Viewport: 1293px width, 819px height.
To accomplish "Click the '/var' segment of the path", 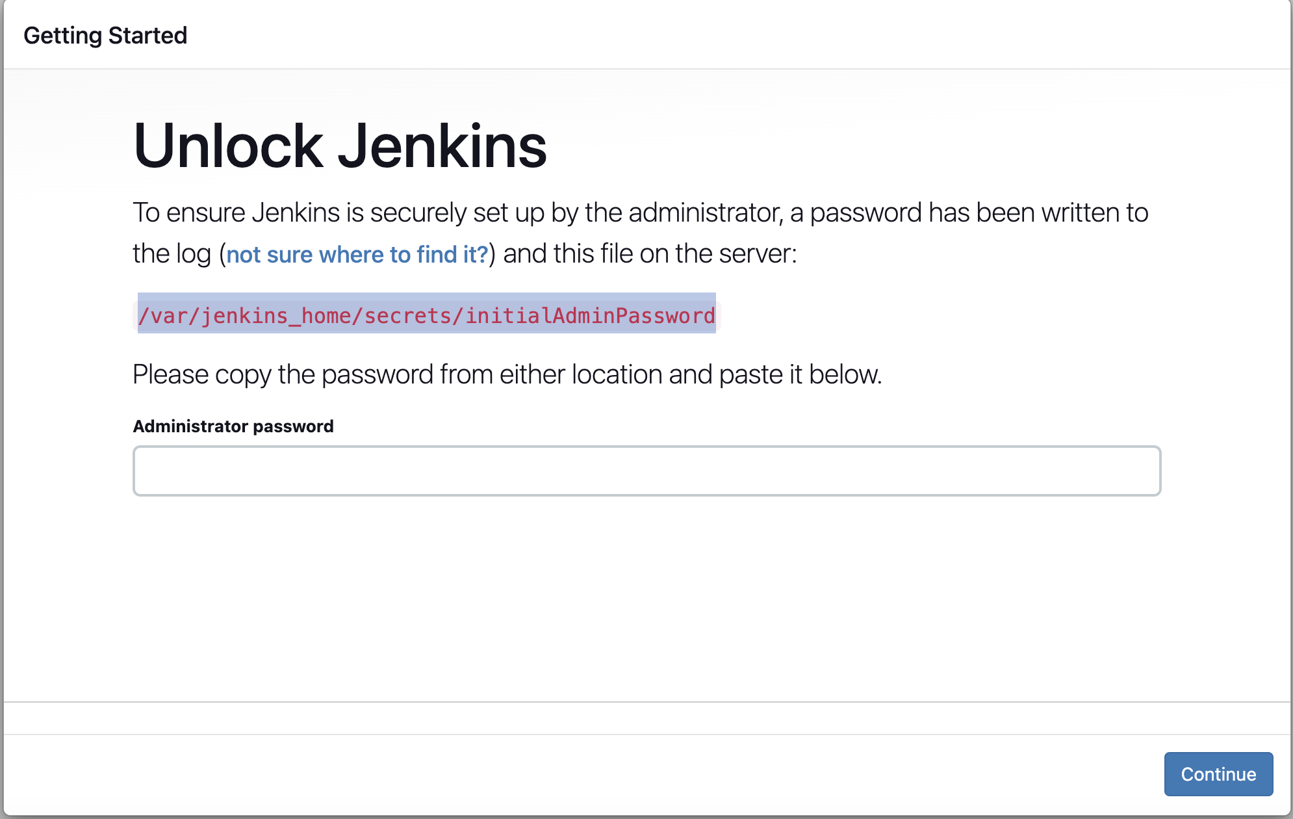I will click(162, 315).
